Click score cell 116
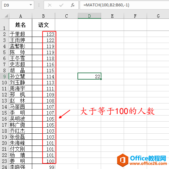The height and width of the screenshot is (169, 169). pyautogui.click(x=43, y=64)
